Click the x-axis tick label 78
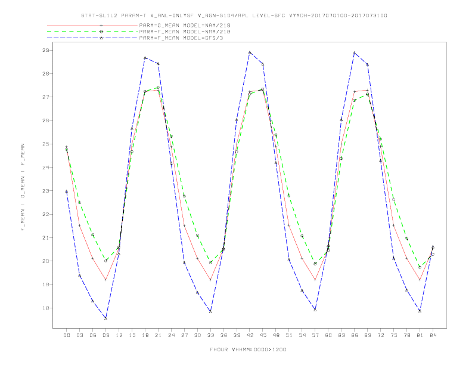Screen dimensions: 472x365 (407, 335)
